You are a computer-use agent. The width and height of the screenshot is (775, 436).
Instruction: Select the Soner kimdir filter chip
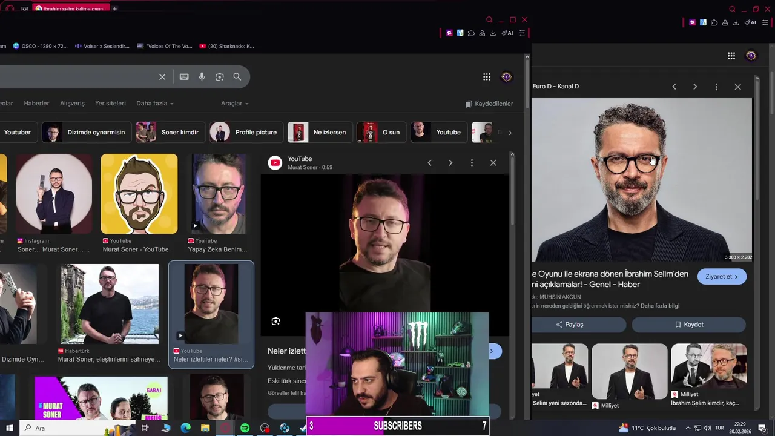170,132
